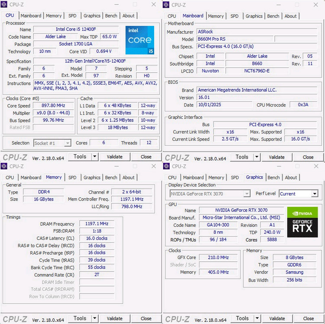The width and height of the screenshot is (325, 324).
Task: Click the Intel Core i5 logo
Action: tap(139, 40)
